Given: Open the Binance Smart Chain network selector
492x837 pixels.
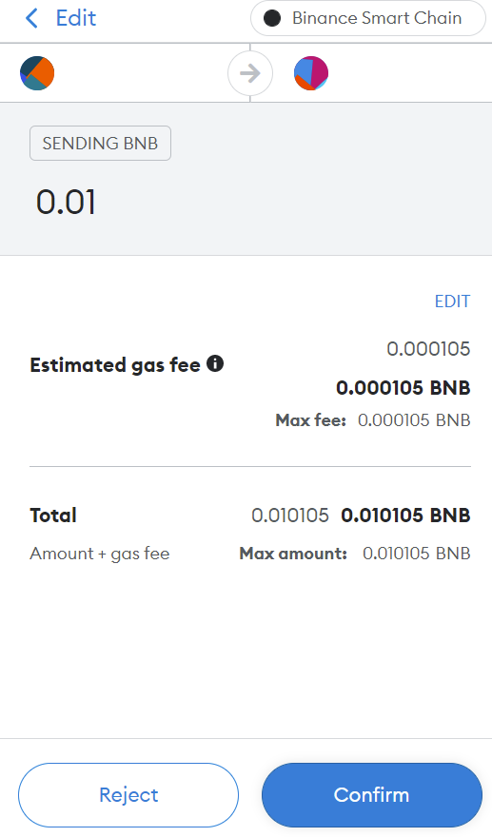Looking at the screenshot, I should coord(368,18).
